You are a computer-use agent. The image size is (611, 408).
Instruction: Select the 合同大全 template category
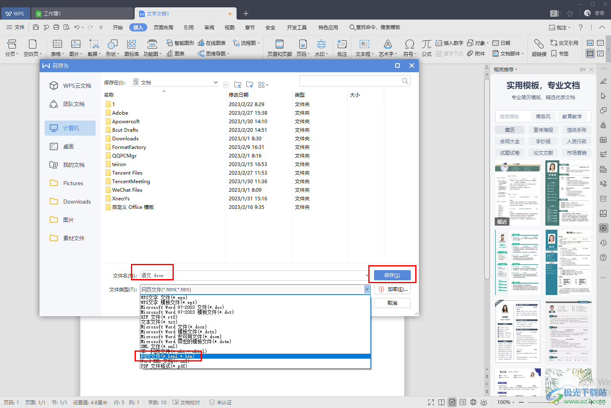pyautogui.click(x=510, y=141)
